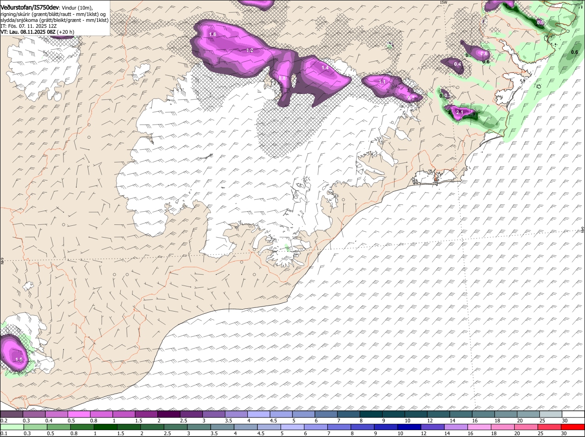Viewport: 585px width, 437px height.
Task: Click the 1.4 precipitation value on the map
Action: pyautogui.click(x=325, y=68)
